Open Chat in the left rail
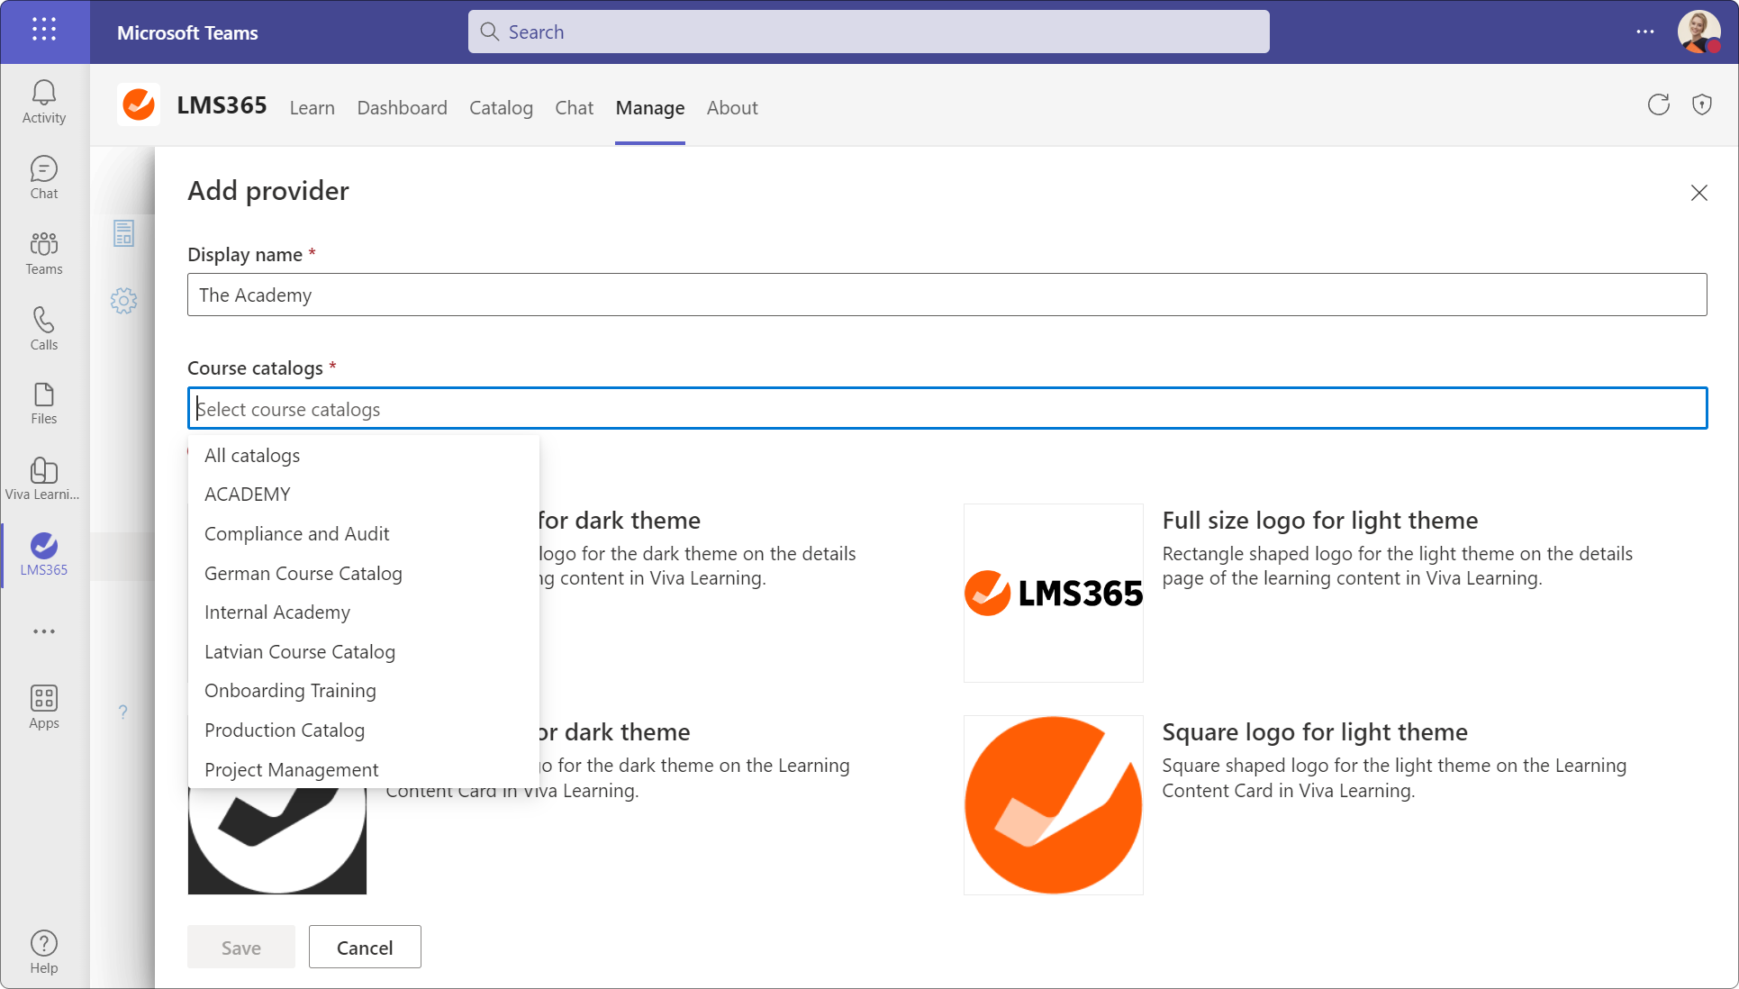1739x989 pixels. pyautogui.click(x=44, y=177)
